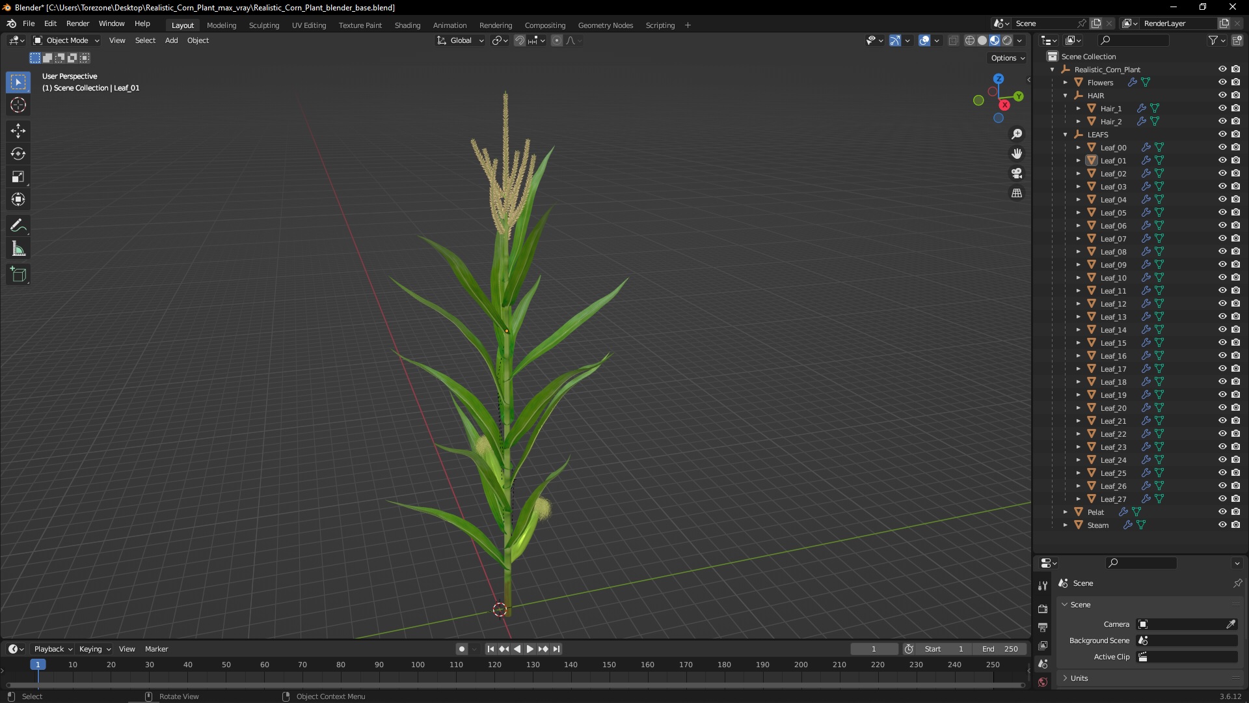Viewport: 1249px width, 703px height.
Task: Click the current frame number field
Action: 874,649
